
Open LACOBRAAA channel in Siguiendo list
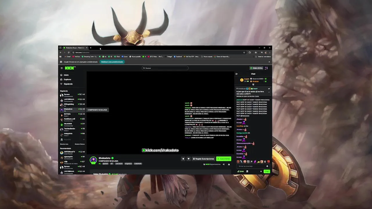point(72,100)
